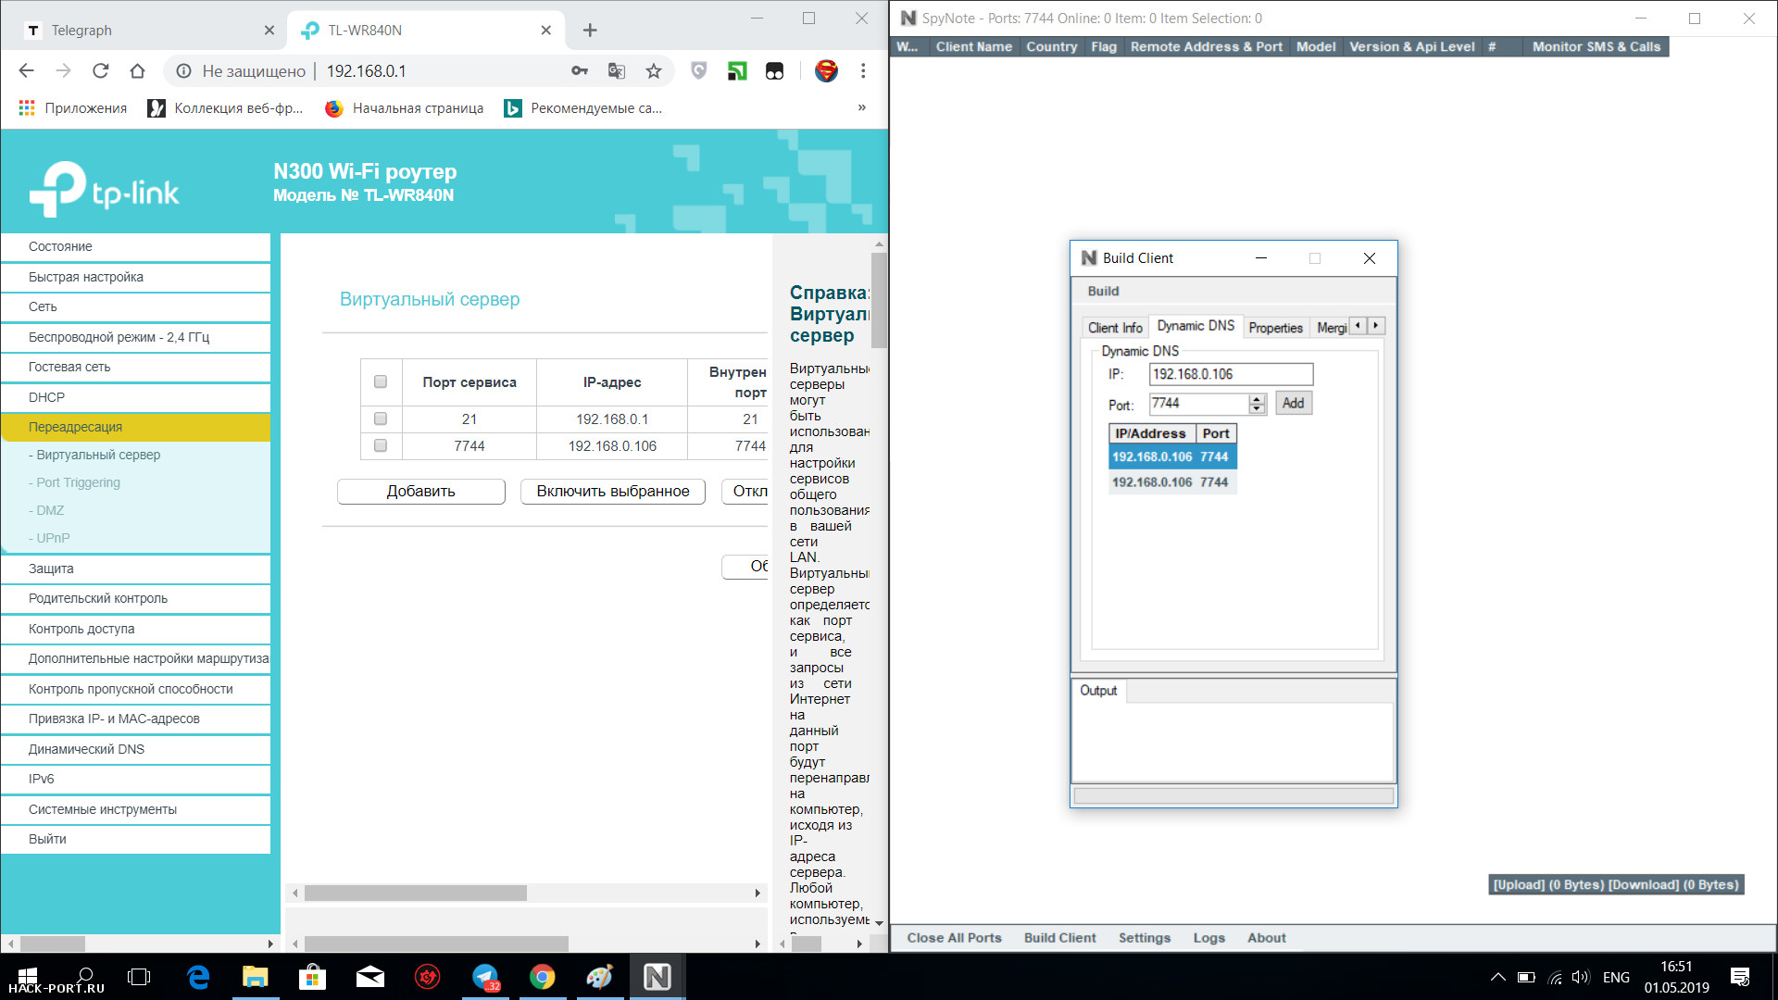
Task: Bookmark this page with the star
Action: click(x=654, y=70)
